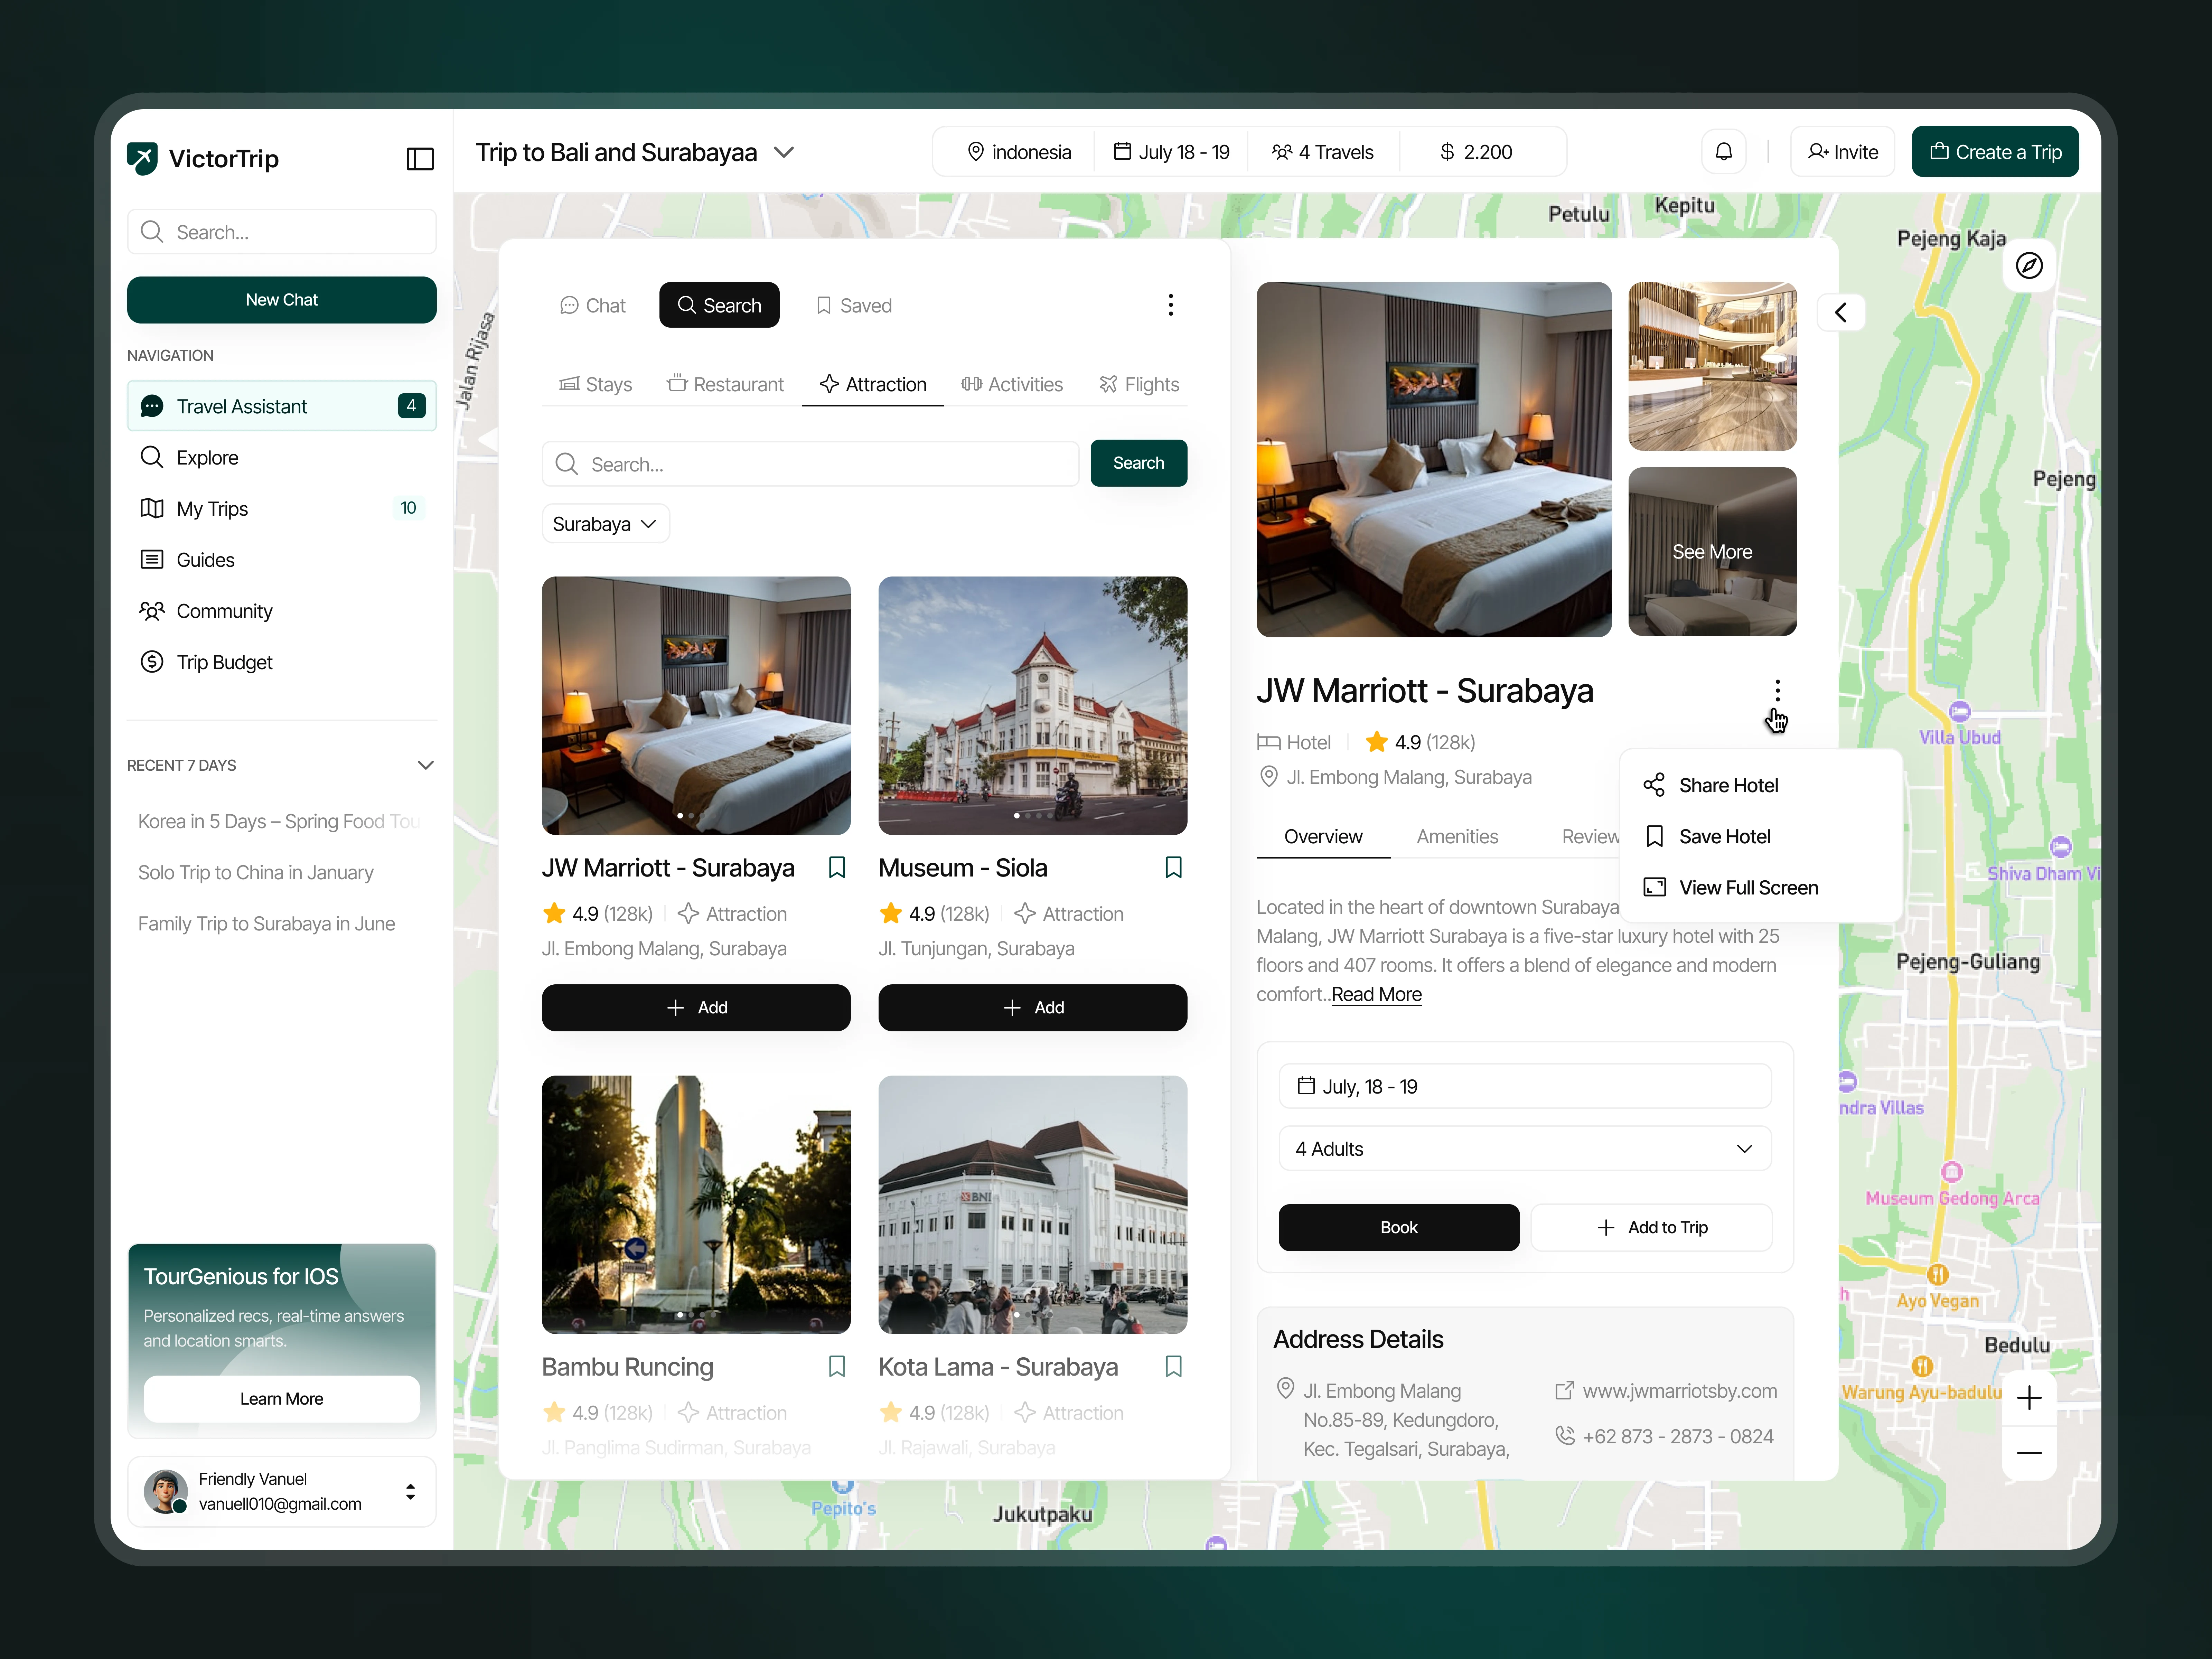This screenshot has width=2212, height=1659.
Task: Click the Book button
Action: tap(1399, 1228)
